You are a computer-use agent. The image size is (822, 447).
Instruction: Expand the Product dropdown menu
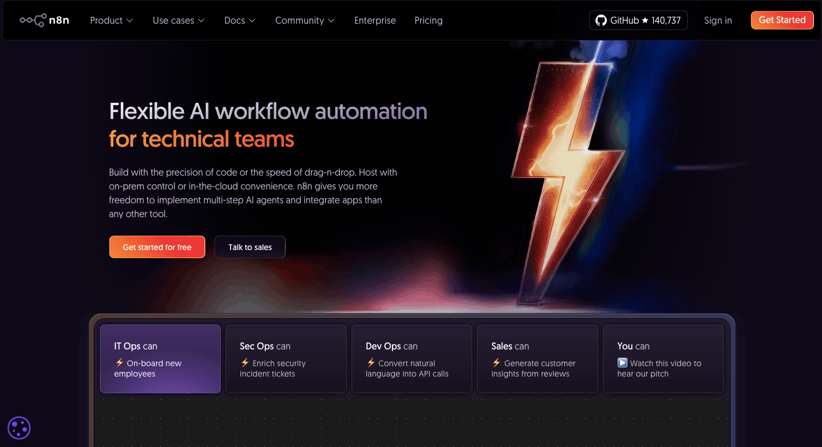(111, 20)
